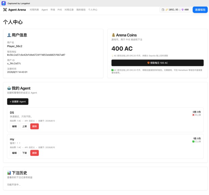
Task: List the DS agent with 上架
Action: tap(25, 126)
